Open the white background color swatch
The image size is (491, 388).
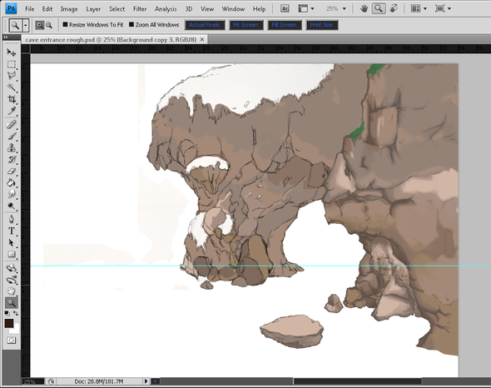[16, 329]
